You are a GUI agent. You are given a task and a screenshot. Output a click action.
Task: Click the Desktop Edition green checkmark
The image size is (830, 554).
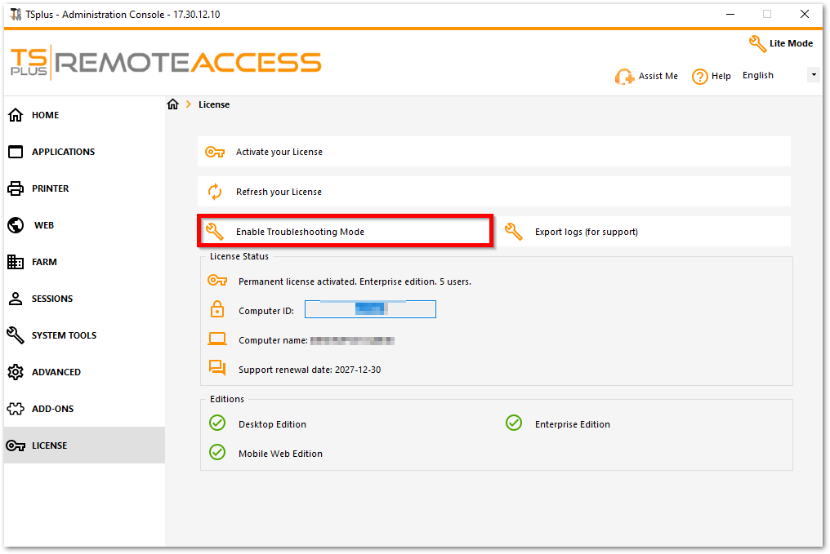click(x=217, y=423)
